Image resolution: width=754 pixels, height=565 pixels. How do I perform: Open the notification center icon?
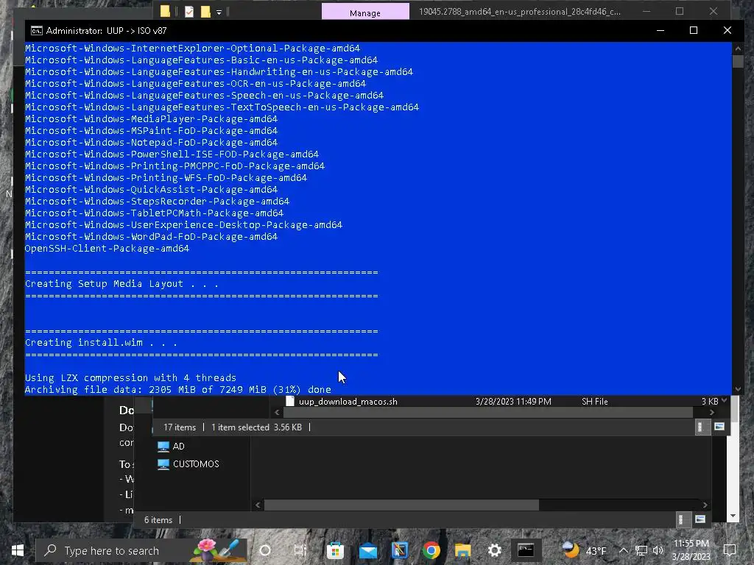click(730, 550)
